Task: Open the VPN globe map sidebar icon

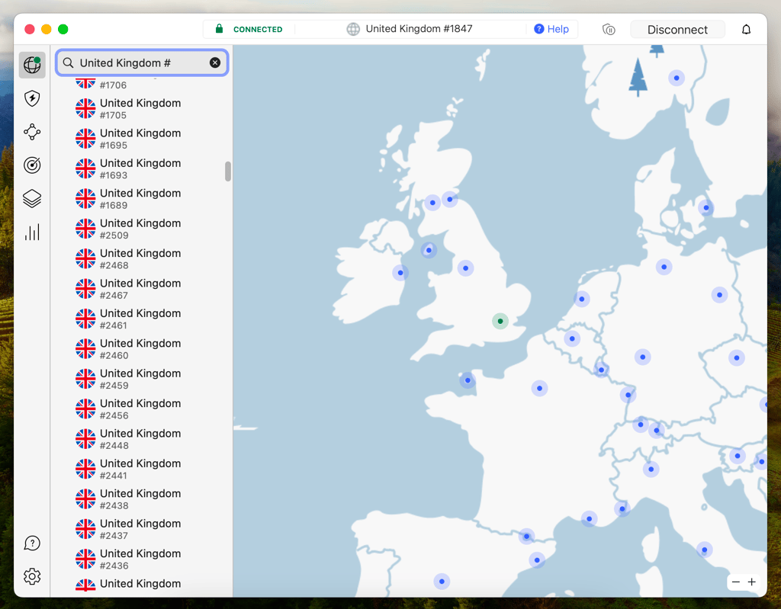Action: click(x=32, y=65)
